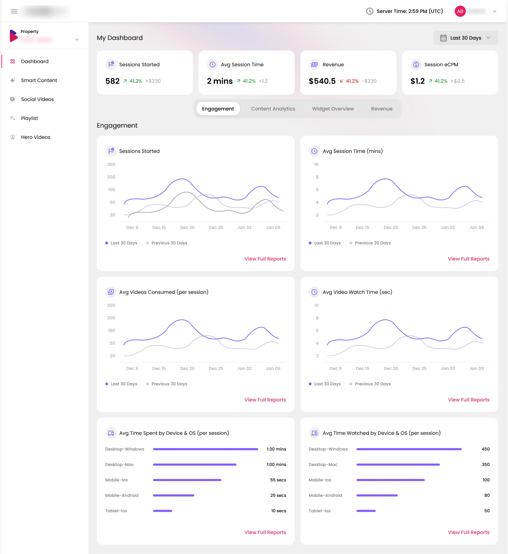The image size is (508, 554).
Task: Switch to Widget Overview tab
Action: [333, 109]
